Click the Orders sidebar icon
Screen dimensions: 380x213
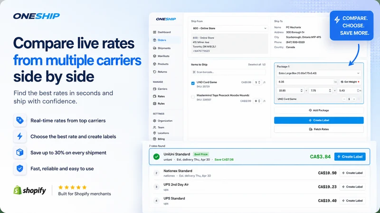(155, 40)
